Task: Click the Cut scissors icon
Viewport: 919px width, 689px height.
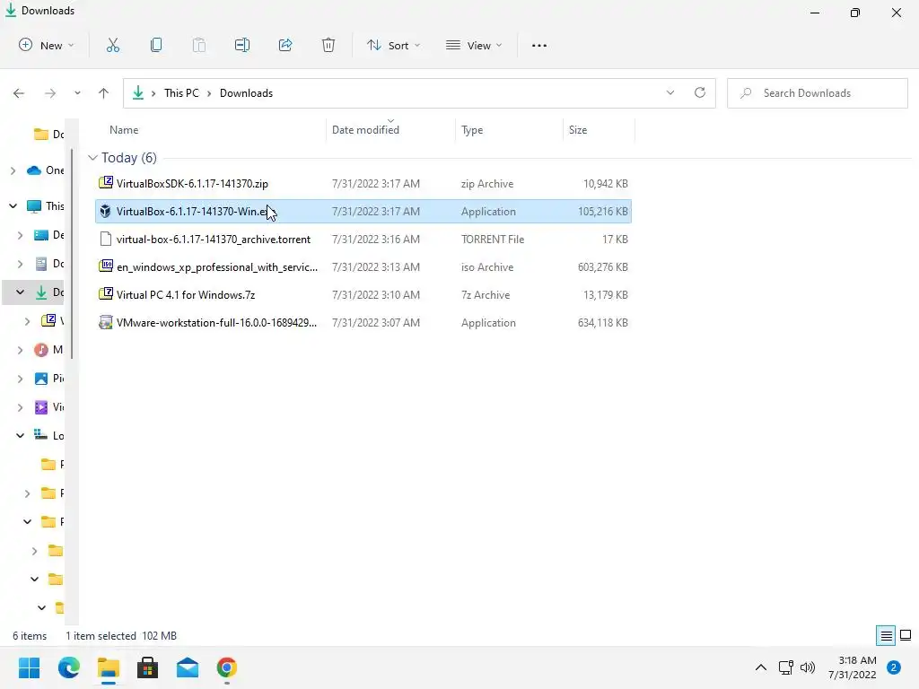Action: coord(113,45)
